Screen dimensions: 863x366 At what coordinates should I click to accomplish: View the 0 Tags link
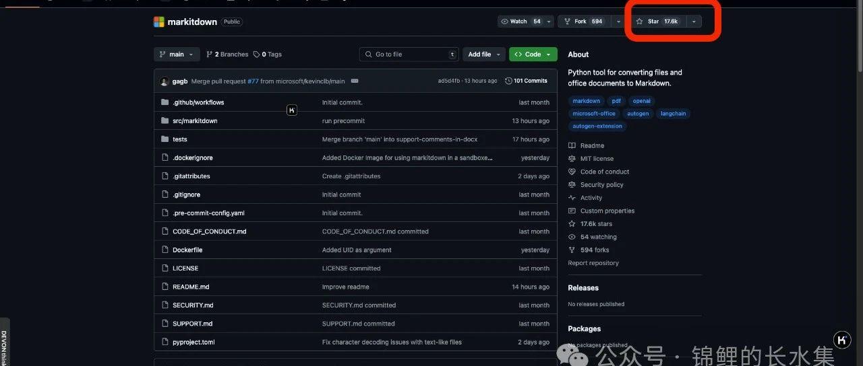tap(268, 54)
